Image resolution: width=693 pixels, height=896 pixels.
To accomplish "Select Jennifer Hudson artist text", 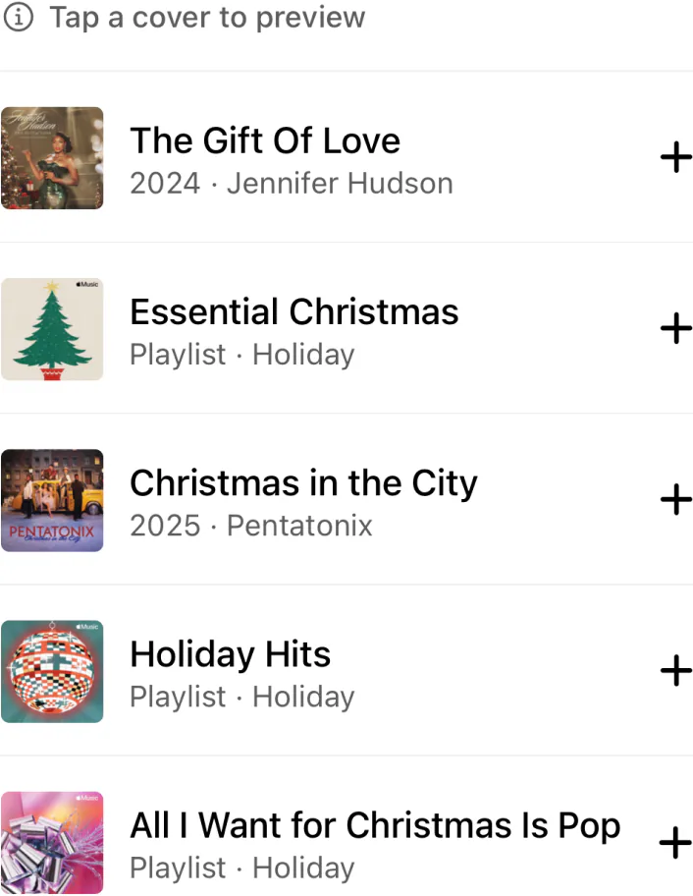I will (340, 183).
